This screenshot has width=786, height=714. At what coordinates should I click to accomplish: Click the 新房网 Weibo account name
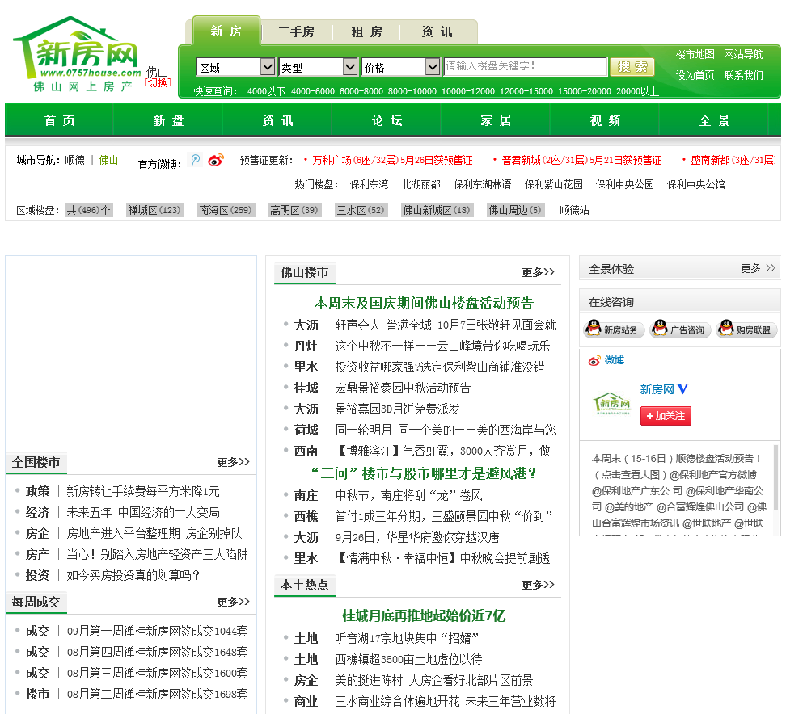click(x=657, y=389)
